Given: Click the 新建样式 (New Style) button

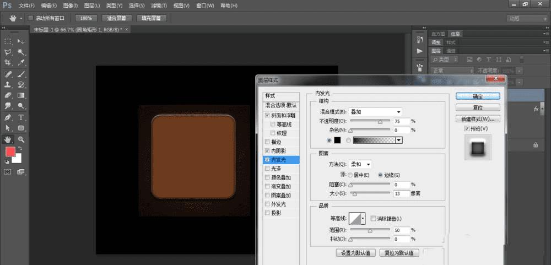Looking at the screenshot, I should [x=477, y=118].
